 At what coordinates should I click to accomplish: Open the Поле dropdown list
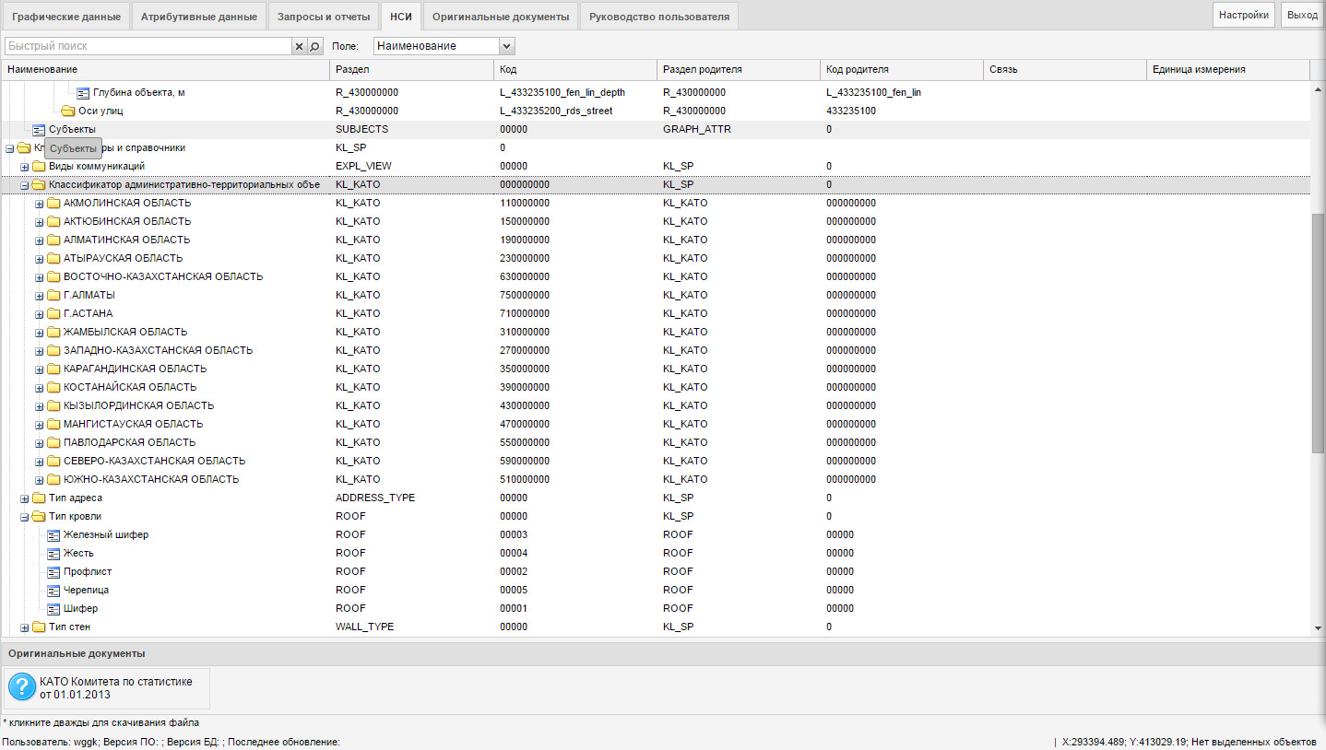click(x=505, y=46)
